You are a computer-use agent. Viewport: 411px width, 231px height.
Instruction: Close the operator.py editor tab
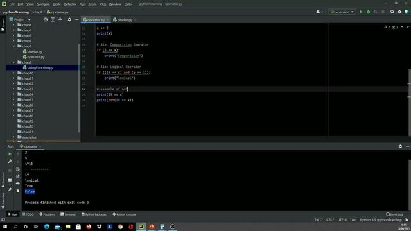click(108, 20)
